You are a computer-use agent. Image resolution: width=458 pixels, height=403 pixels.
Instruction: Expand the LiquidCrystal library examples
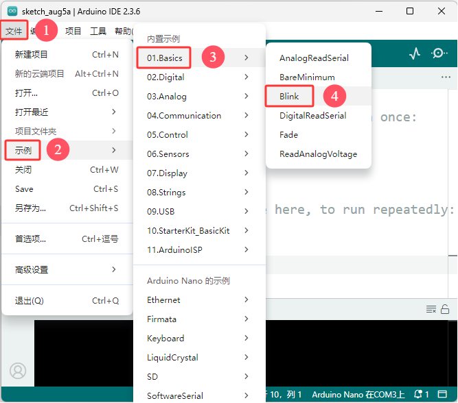pyautogui.click(x=200, y=357)
